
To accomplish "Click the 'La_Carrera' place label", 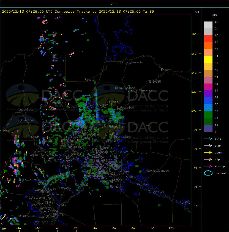I will [31, 179].
